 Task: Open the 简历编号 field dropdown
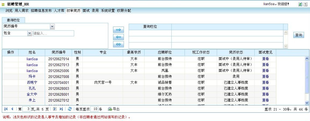click(52, 26)
